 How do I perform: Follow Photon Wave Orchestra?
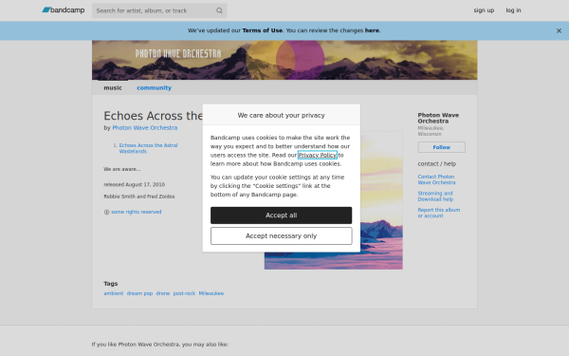coord(441,147)
